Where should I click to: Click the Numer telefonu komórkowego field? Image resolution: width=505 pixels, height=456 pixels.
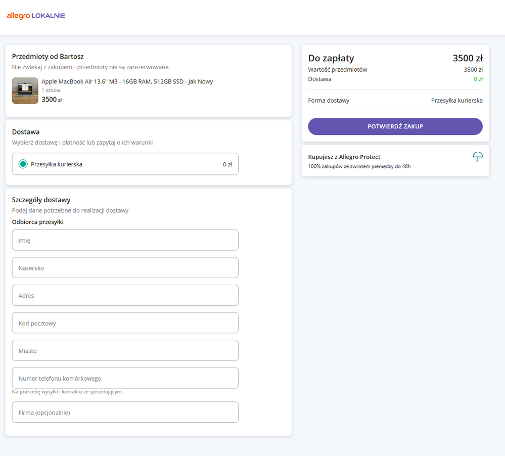click(125, 378)
